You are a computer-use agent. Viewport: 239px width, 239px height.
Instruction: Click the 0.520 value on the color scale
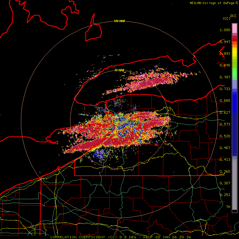[x=225, y=136]
